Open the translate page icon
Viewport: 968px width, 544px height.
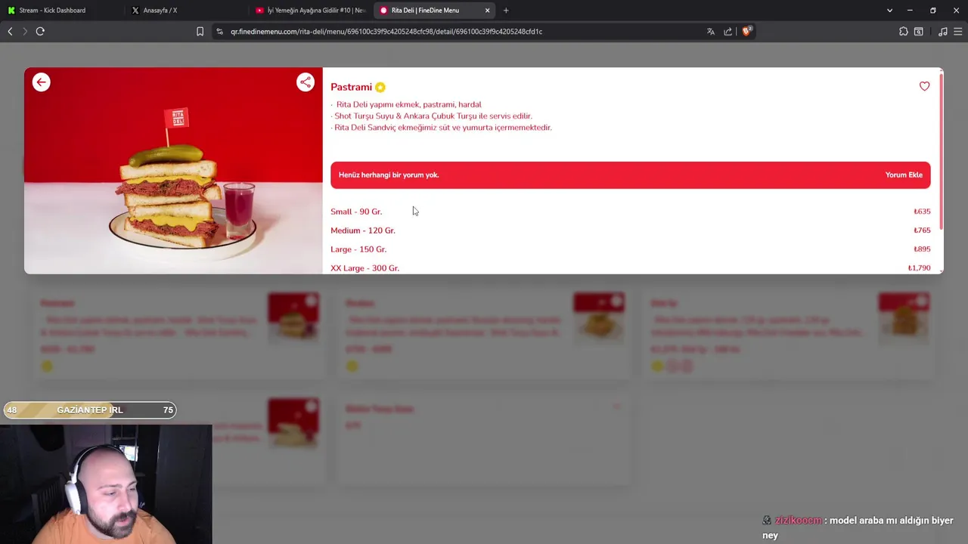(711, 31)
